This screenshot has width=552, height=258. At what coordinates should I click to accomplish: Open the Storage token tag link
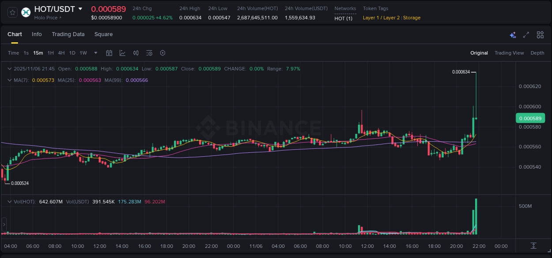point(412,18)
